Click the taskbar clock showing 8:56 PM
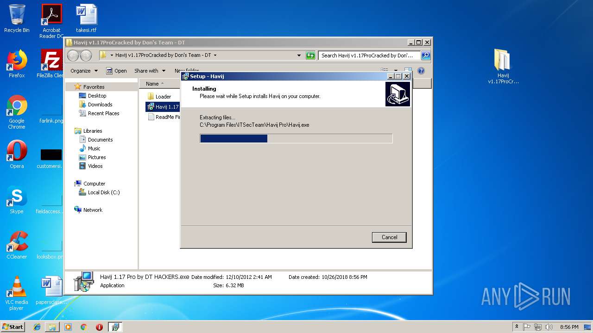The height and width of the screenshot is (333, 593). pyautogui.click(x=569, y=327)
